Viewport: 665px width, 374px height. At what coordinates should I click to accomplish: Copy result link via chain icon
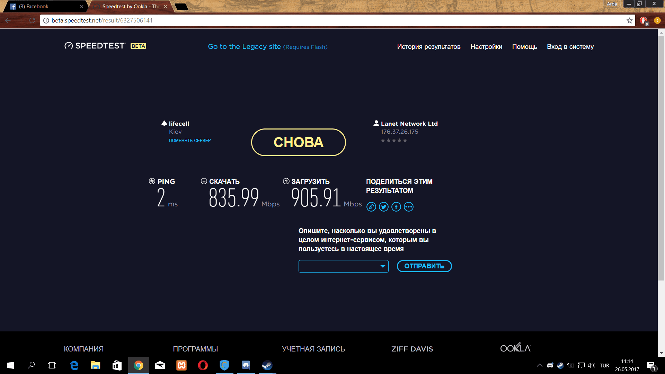point(371,207)
